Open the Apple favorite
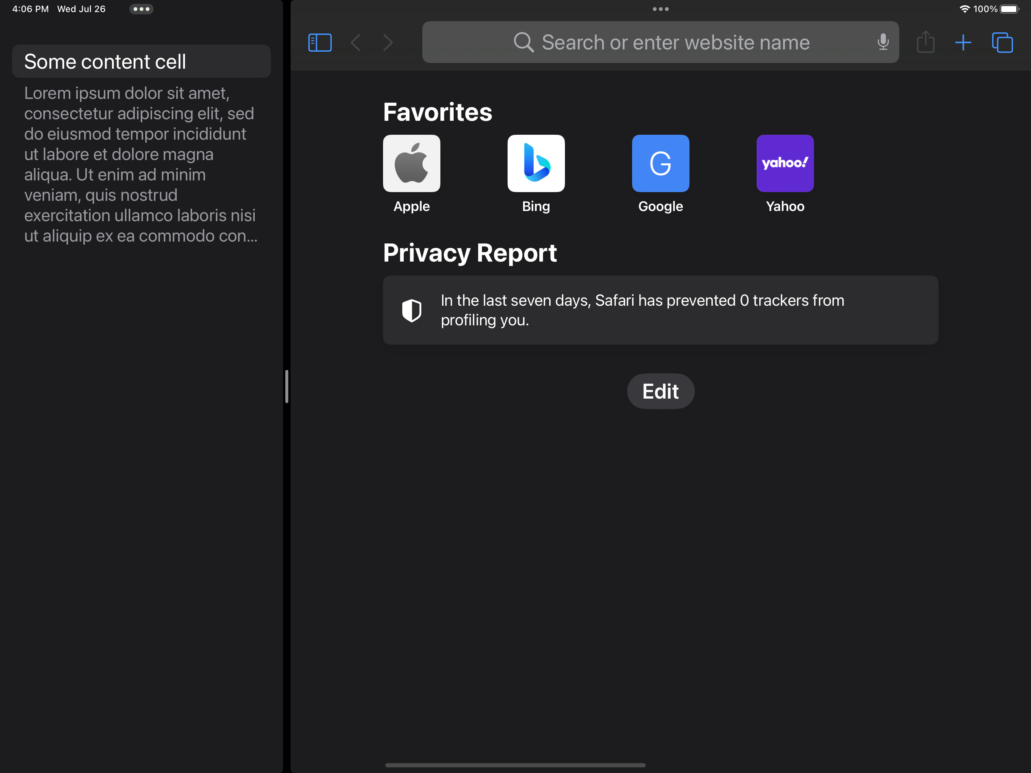Screen dimensions: 1031x773 412,164
